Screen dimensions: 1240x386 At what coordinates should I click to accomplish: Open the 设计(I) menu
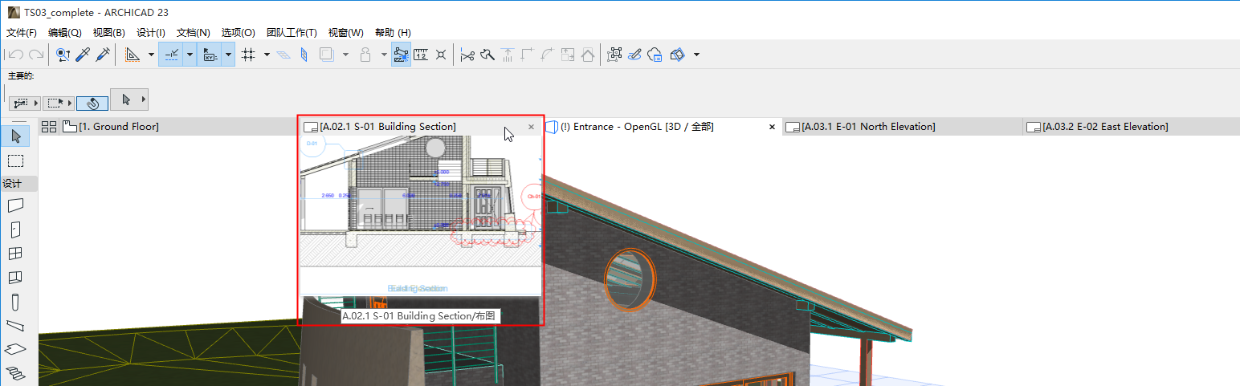coord(151,33)
